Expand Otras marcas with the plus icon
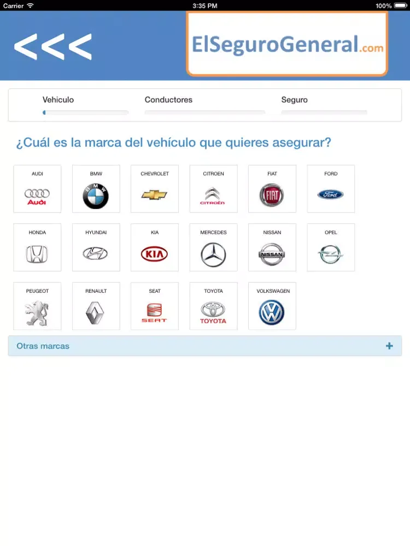This screenshot has width=410, height=546. point(389,346)
